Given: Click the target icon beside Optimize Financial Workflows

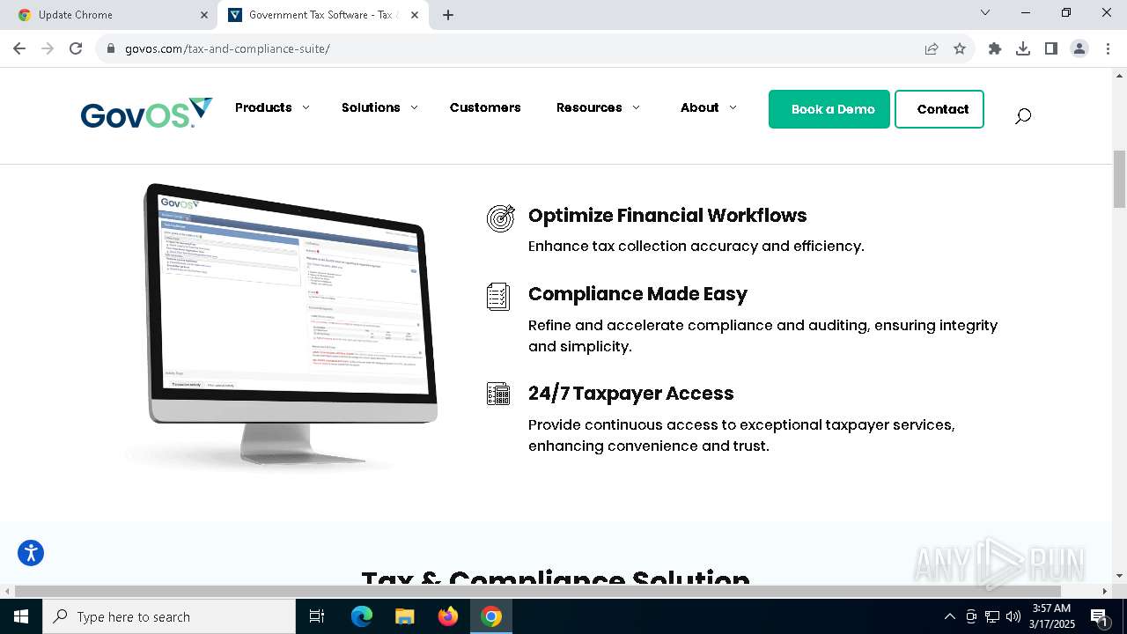Looking at the screenshot, I should (x=500, y=218).
